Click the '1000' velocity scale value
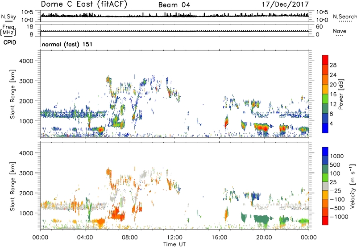Viewport: 357px width, 247px height. (x=337, y=156)
